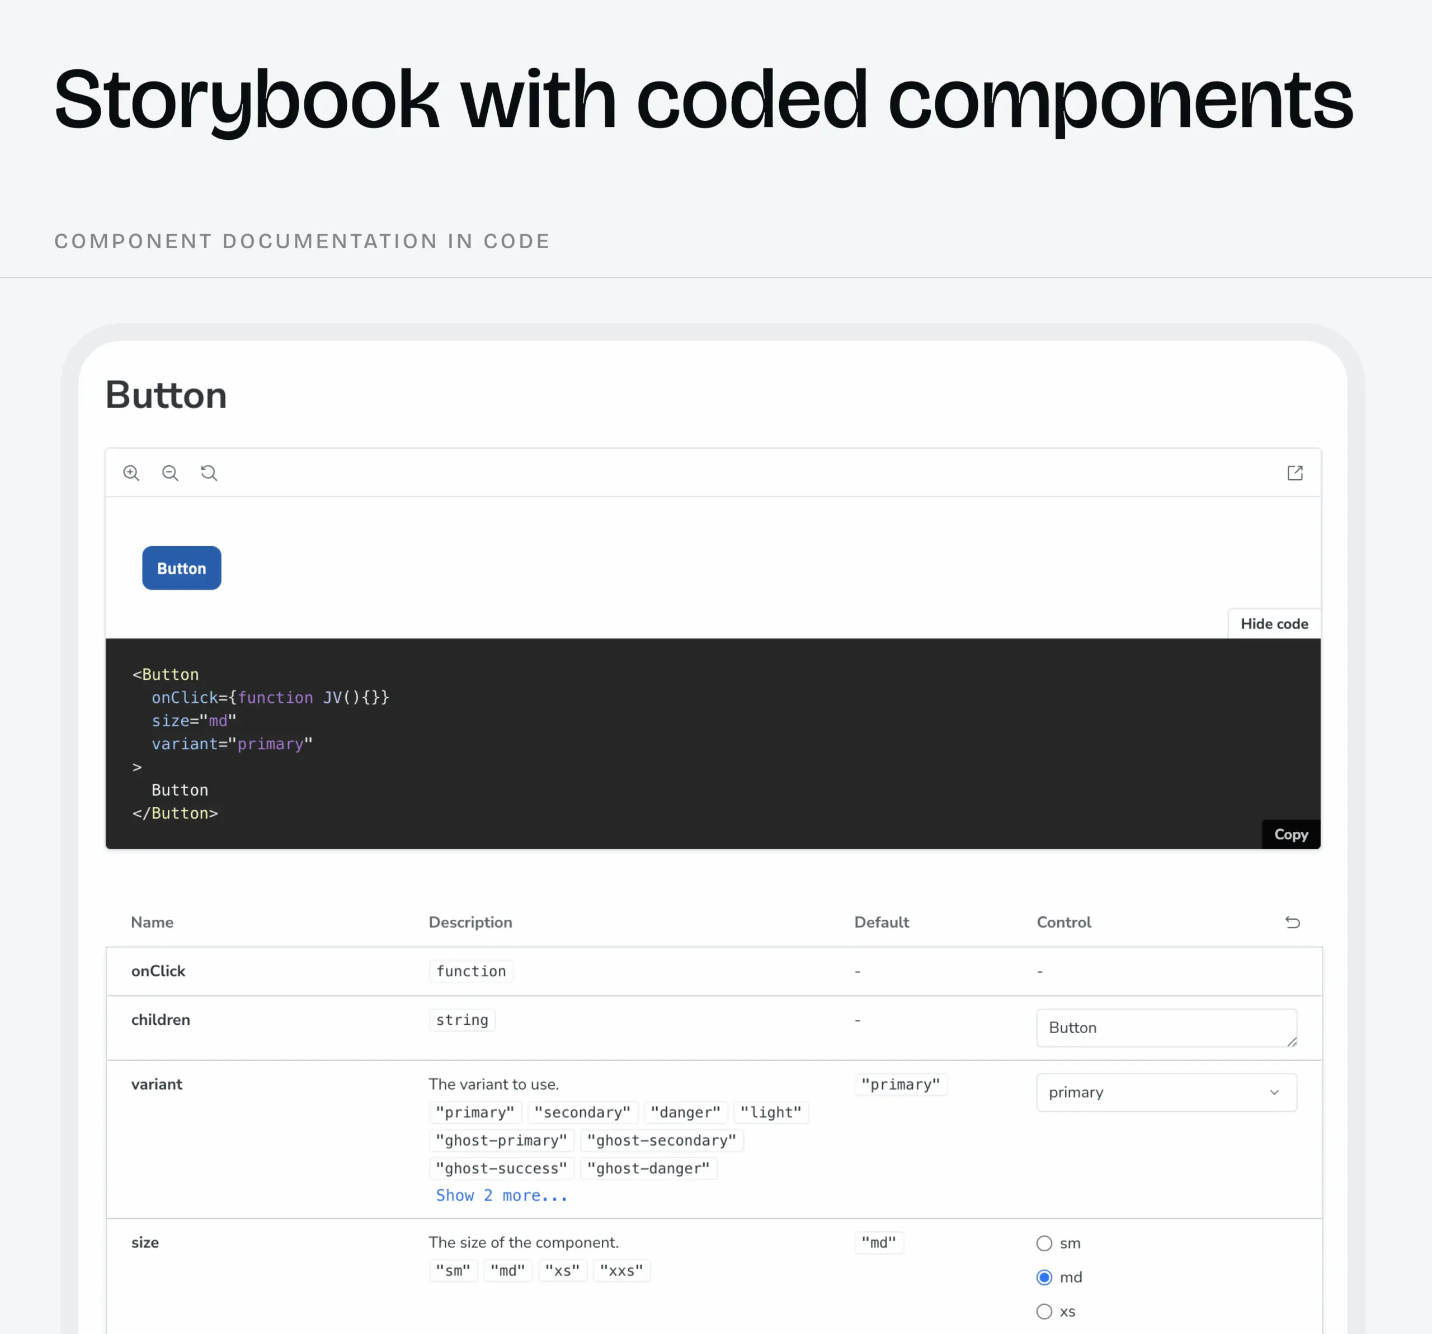The image size is (1432, 1334).
Task: Click the Description column header
Action: coord(470,922)
